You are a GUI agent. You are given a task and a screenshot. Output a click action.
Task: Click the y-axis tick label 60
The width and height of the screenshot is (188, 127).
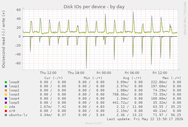point(19,10)
